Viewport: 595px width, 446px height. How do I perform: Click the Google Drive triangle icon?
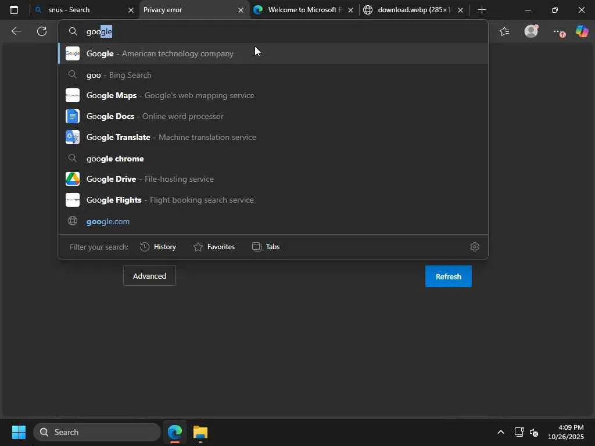pyautogui.click(x=73, y=179)
